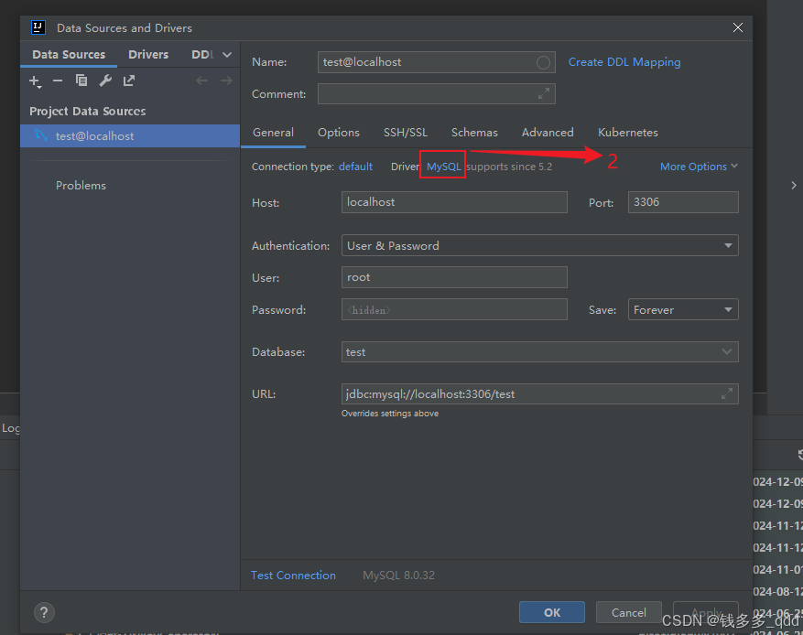803x635 pixels.
Task: Open the help question mark button
Action: pos(44,612)
